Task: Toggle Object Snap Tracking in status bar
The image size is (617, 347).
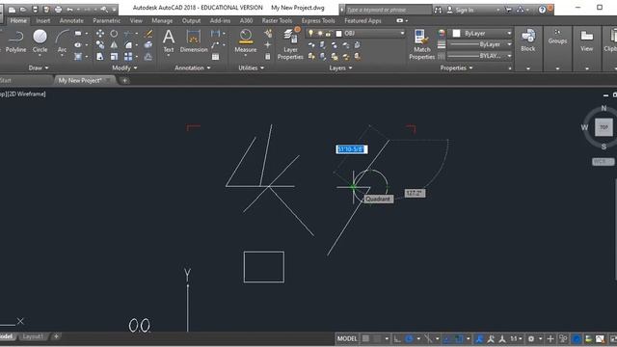Action: click(x=447, y=338)
